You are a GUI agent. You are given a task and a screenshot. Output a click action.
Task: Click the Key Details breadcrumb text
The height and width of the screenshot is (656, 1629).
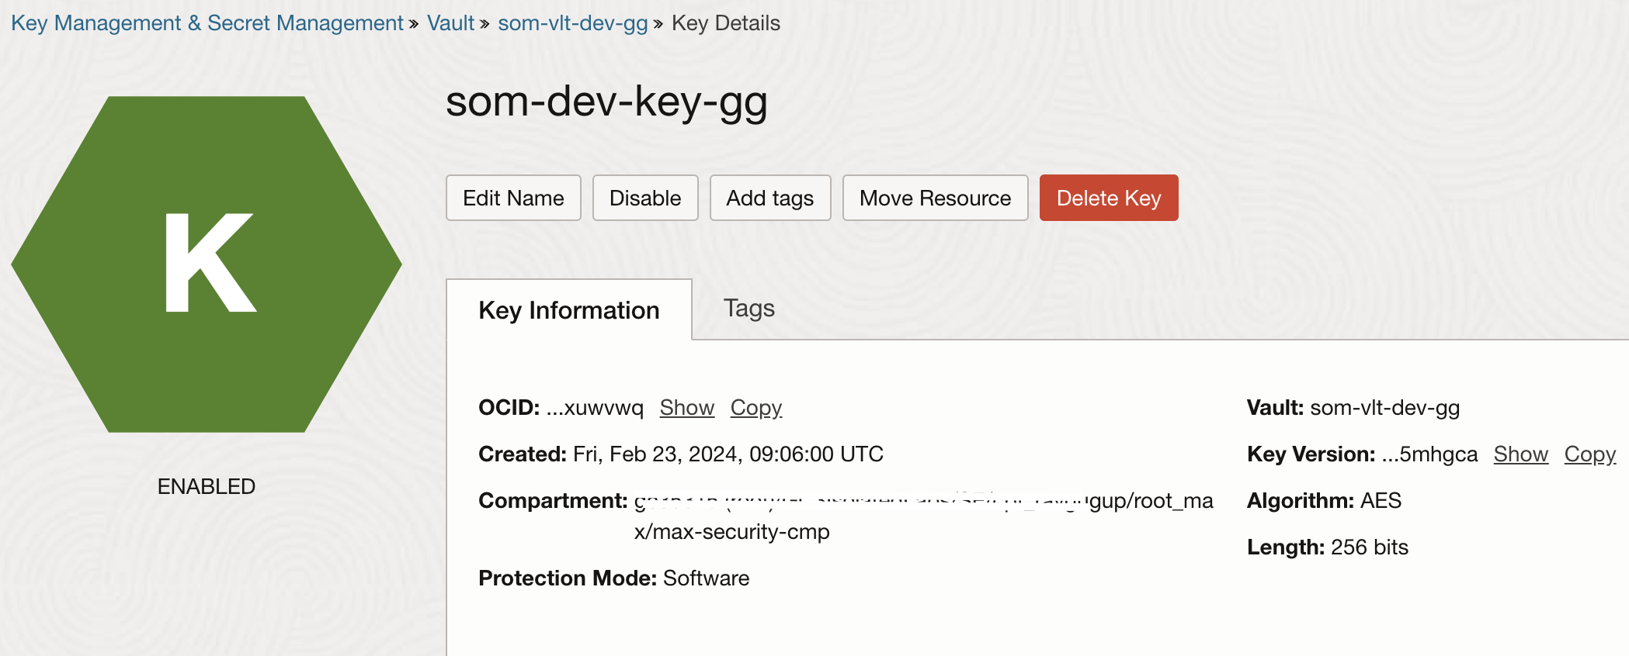tap(725, 23)
